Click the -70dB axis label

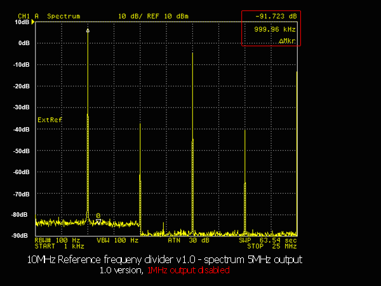(22, 194)
